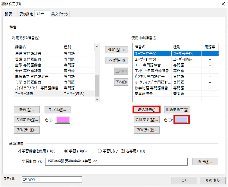Select 会計 専門語辞書 row
Viewport: 228px width, 187px height.
[x=54, y=71]
